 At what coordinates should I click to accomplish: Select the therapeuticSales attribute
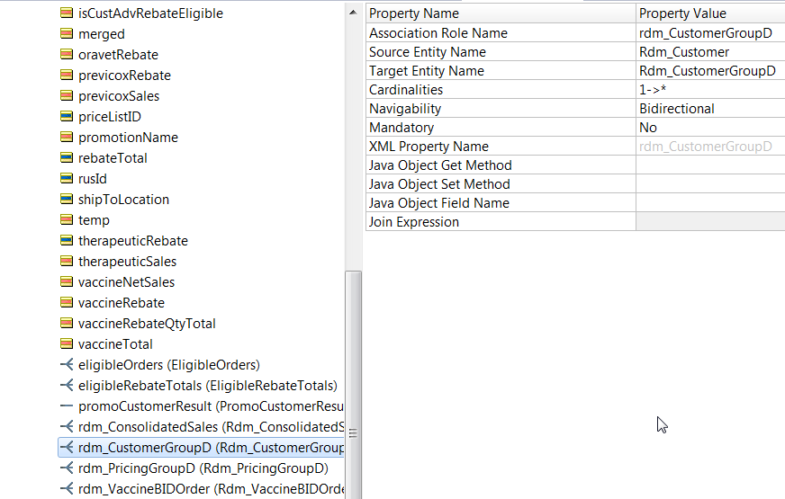point(127,261)
